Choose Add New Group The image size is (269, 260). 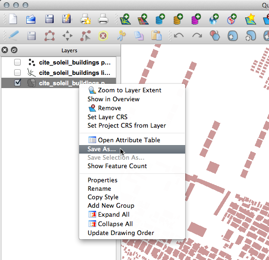coord(132,205)
